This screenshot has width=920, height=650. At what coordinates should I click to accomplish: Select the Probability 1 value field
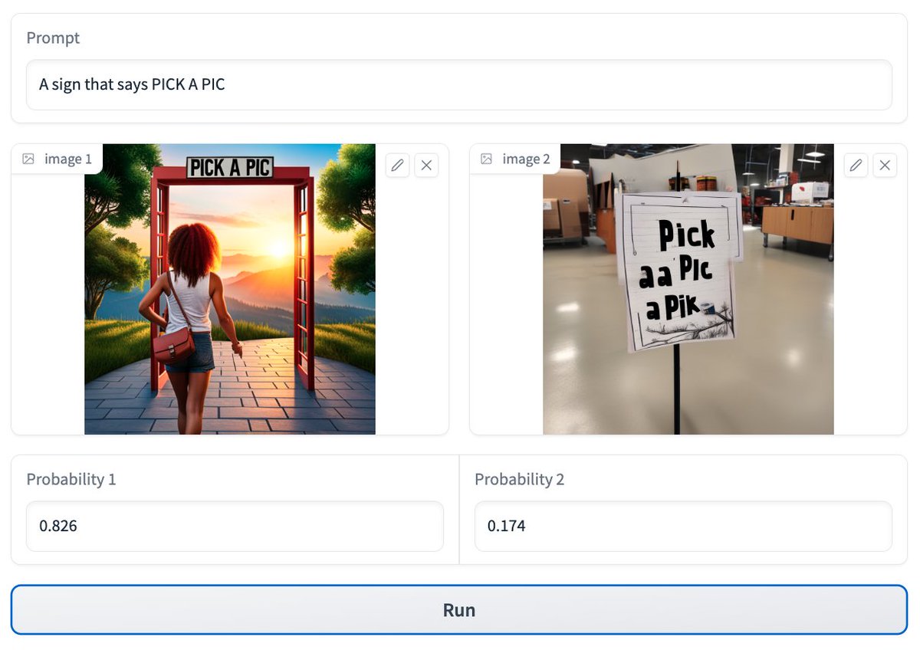(x=234, y=526)
